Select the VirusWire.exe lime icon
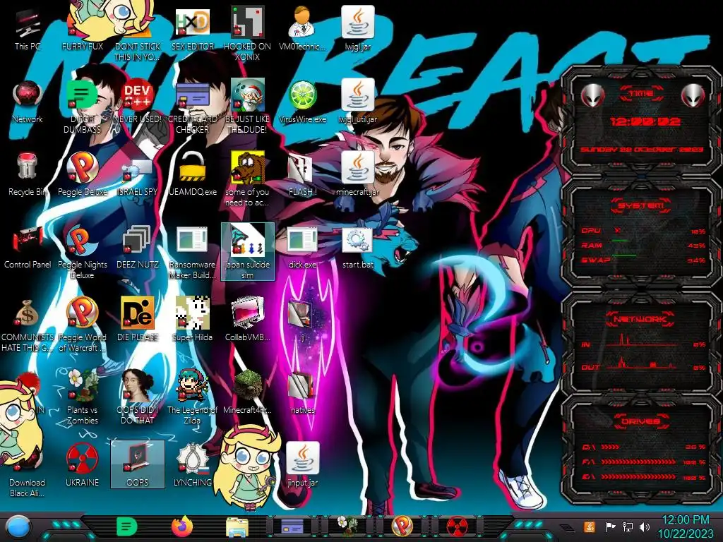Screen dimensions: 723x542 coord(302,102)
